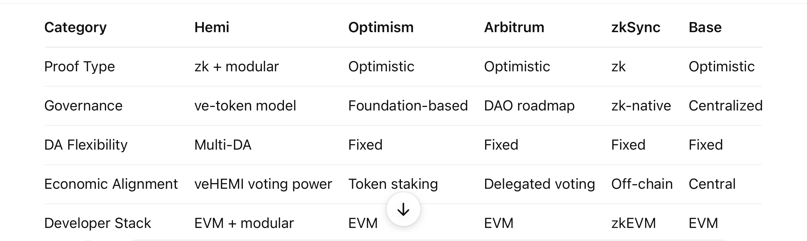Viewport: 807px width, 241px height.
Task: Select the Base column header
Action: point(705,27)
